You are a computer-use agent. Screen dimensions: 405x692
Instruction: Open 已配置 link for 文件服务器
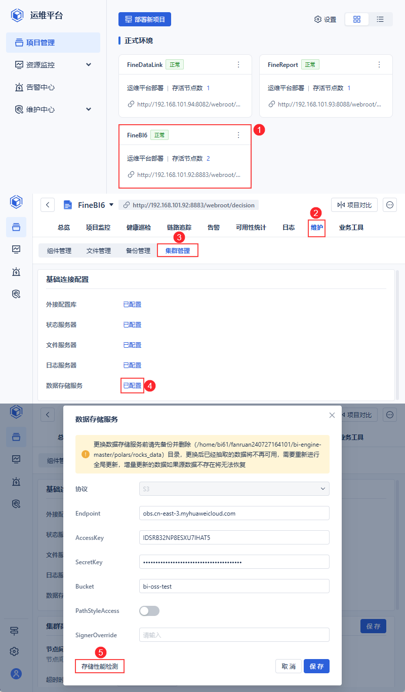132,345
